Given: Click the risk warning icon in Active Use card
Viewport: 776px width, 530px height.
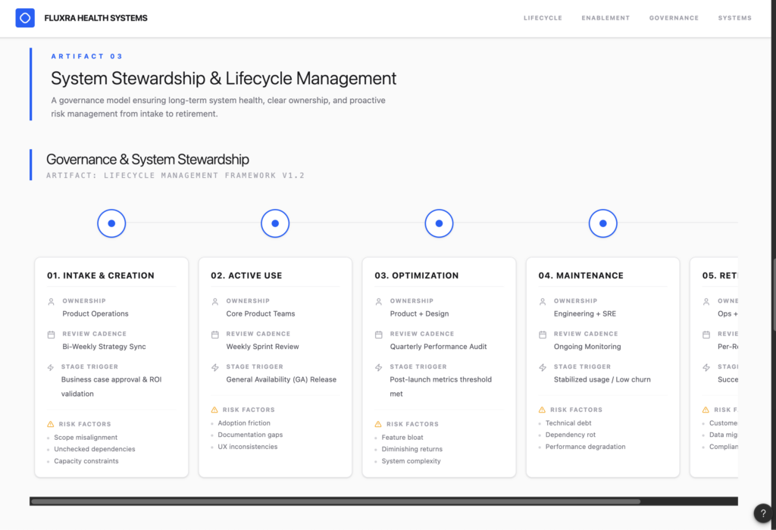Looking at the screenshot, I should (x=214, y=410).
